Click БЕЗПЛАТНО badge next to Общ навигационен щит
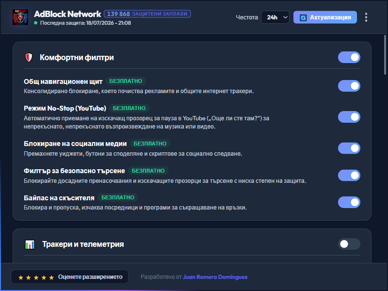 pos(126,81)
